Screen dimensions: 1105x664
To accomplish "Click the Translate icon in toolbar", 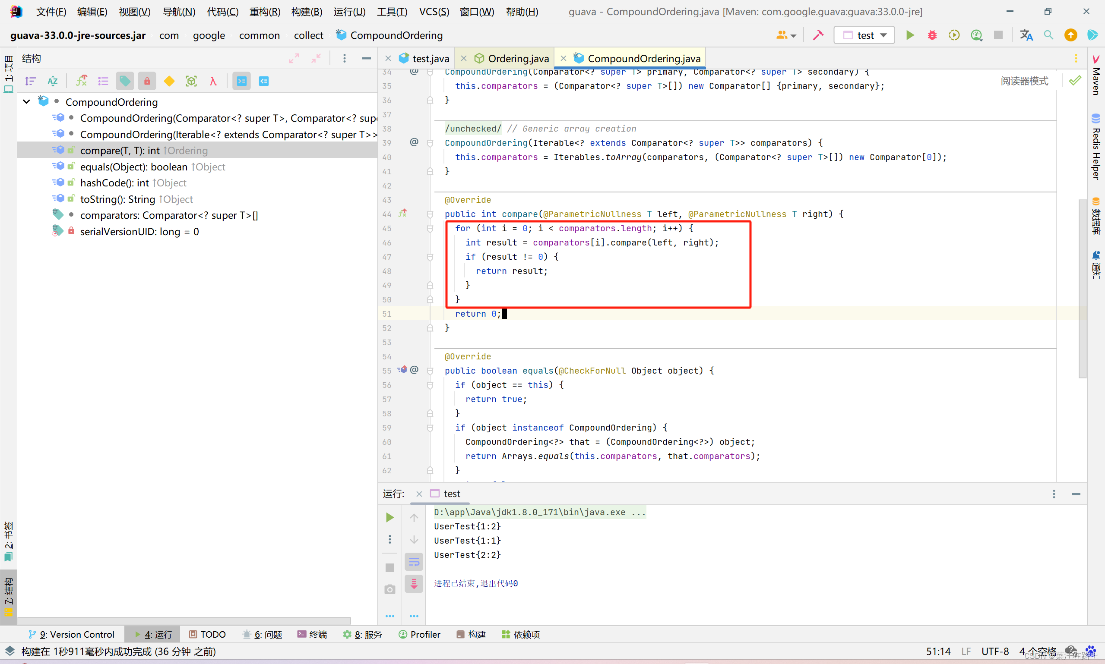I will [x=1026, y=35].
